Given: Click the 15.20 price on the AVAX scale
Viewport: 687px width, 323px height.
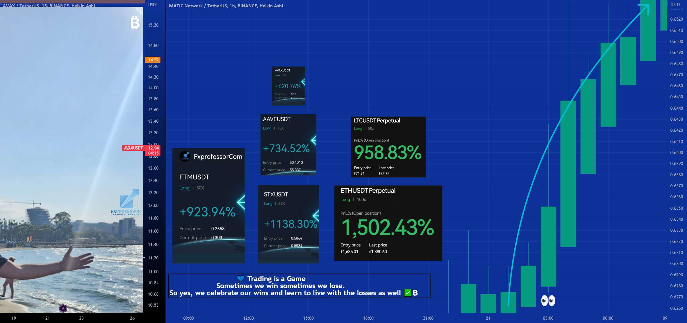Looking at the screenshot, I should [153, 25].
